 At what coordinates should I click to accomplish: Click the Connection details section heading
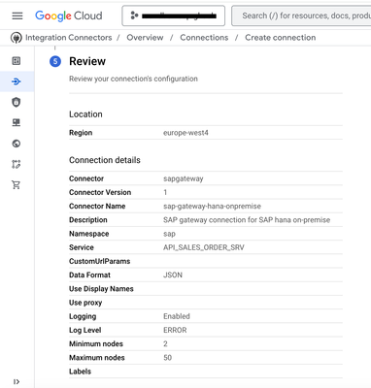105,160
